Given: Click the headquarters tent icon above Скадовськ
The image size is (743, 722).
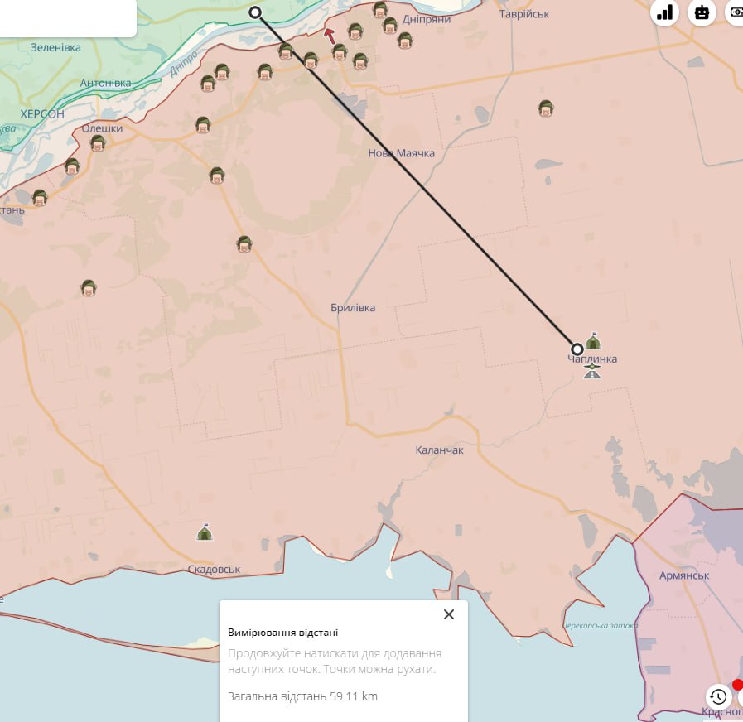Looking at the screenshot, I should pos(205,532).
